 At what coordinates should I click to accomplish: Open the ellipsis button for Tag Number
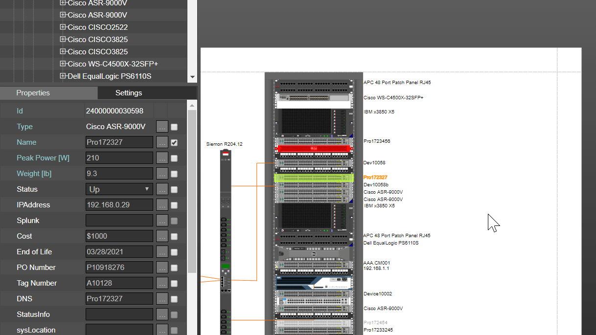(162, 283)
